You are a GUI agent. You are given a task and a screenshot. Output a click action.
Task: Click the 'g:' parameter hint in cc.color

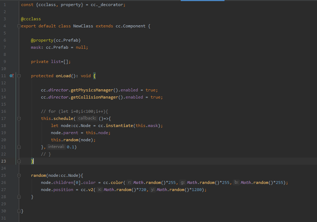tap(183, 183)
